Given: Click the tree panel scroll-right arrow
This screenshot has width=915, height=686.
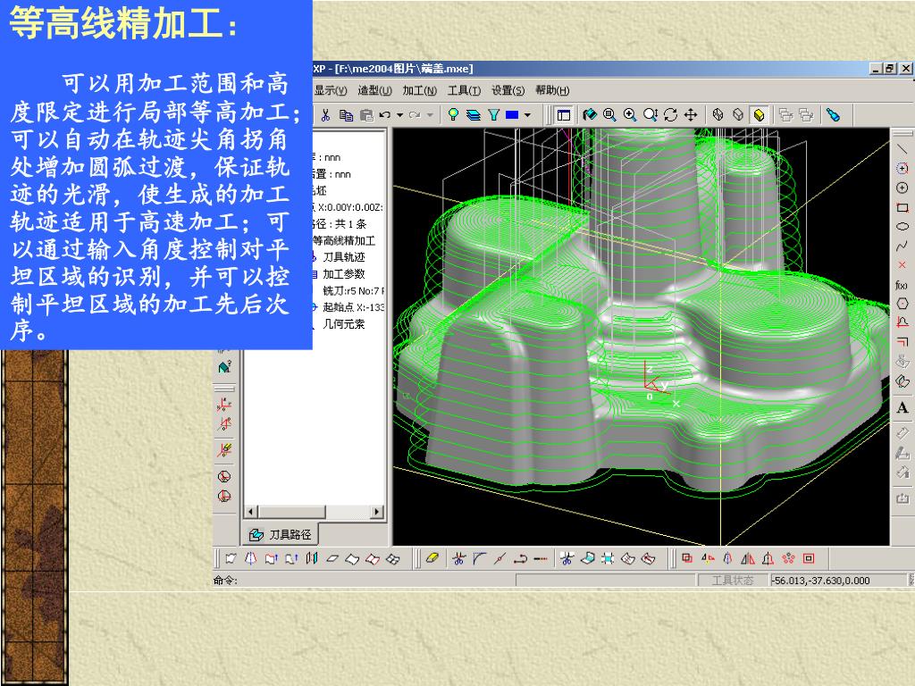Looking at the screenshot, I should (376, 512).
